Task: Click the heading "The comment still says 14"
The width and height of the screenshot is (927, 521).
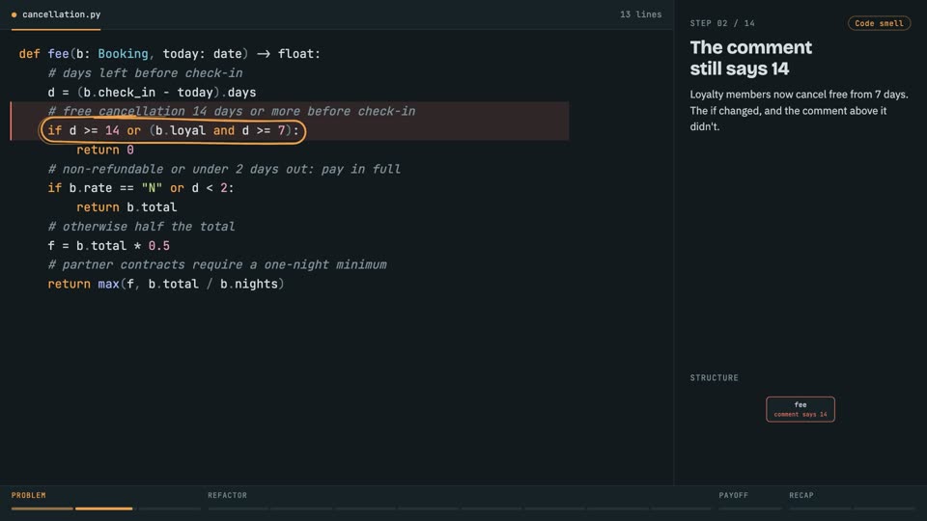Action: coord(751,58)
